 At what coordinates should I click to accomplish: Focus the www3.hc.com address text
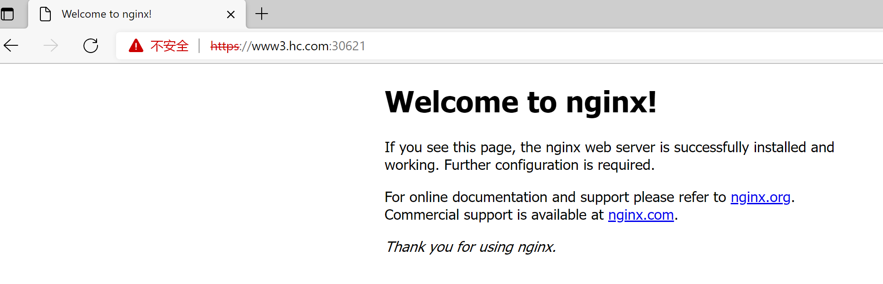(290, 46)
